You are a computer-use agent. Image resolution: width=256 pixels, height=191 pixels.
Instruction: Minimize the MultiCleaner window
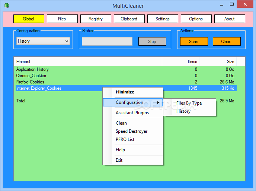click(222, 5)
